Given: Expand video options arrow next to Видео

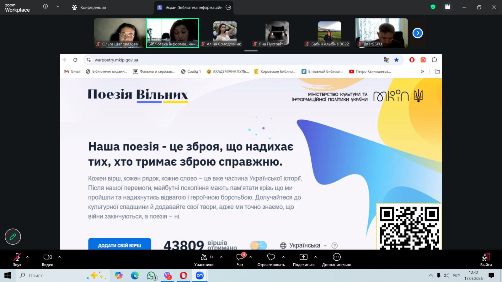Looking at the screenshot, I should [60, 257].
